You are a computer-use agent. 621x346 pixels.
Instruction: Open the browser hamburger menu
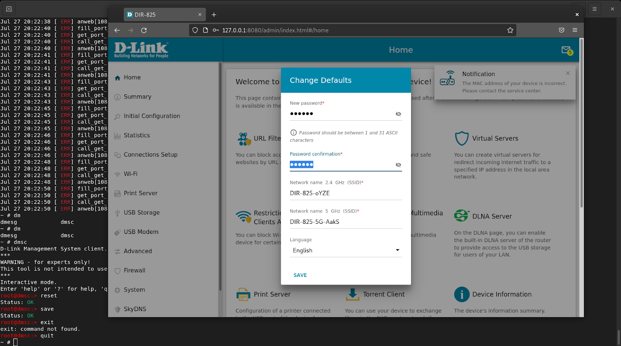click(x=575, y=30)
